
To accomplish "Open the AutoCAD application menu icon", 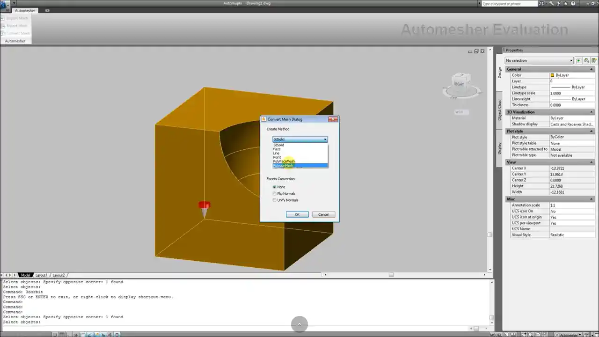I will tap(5, 4).
